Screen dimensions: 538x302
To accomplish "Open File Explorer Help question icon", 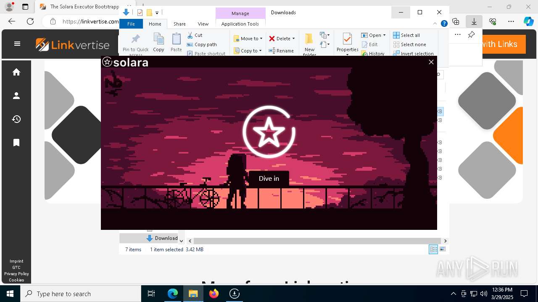I will 444,24.
